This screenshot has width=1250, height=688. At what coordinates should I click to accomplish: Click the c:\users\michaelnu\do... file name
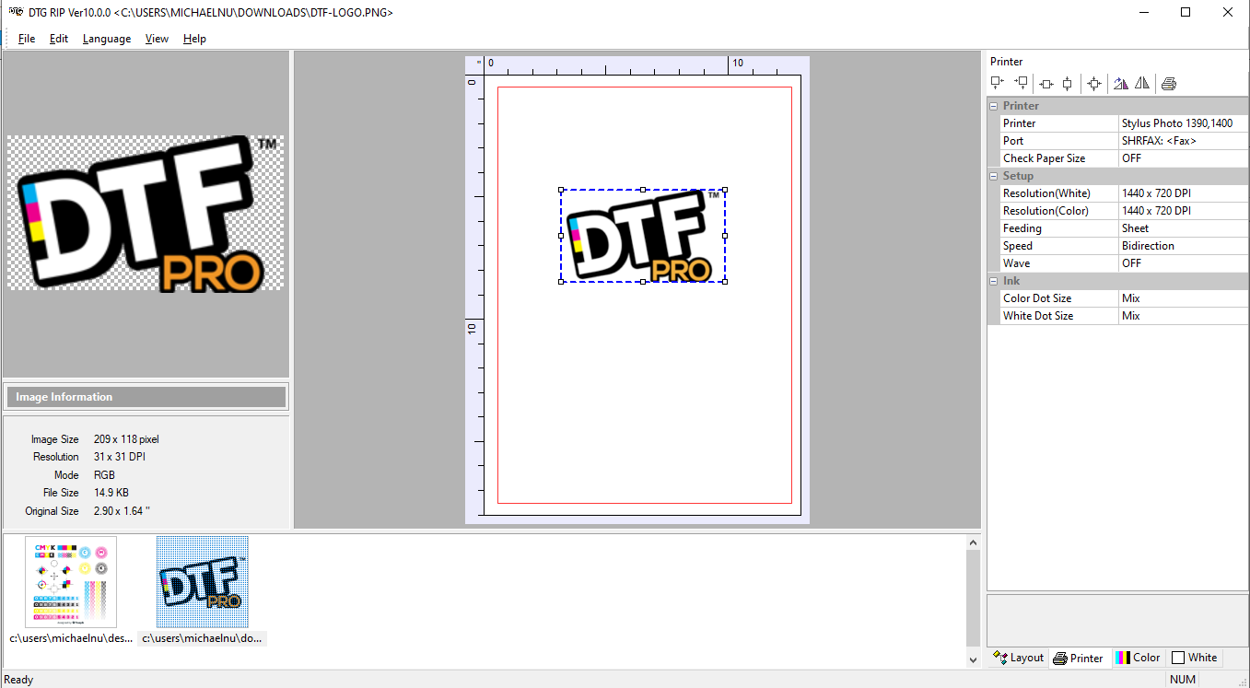pos(202,637)
